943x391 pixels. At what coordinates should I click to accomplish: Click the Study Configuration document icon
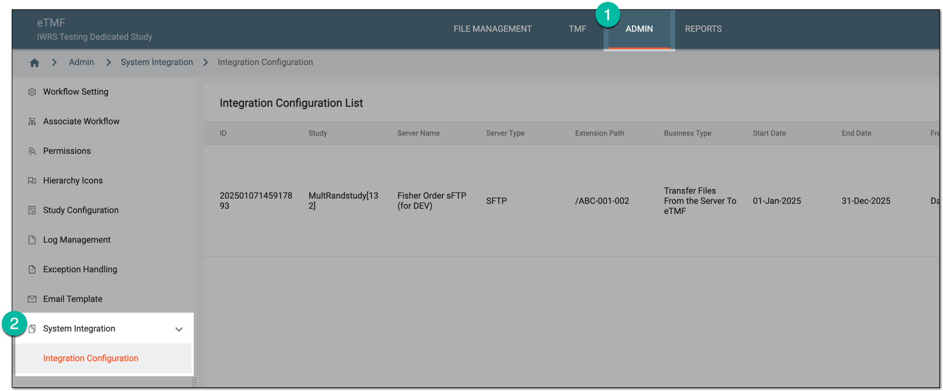(x=32, y=210)
